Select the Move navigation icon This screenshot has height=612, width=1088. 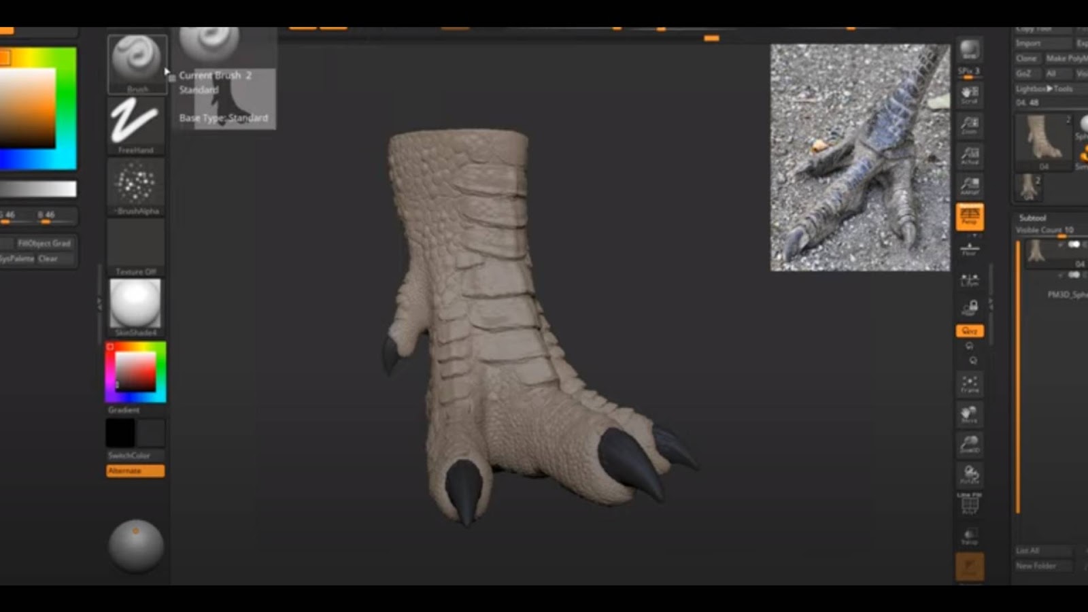(x=969, y=413)
